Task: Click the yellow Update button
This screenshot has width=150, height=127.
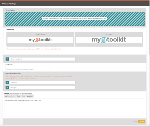Action: point(141,121)
